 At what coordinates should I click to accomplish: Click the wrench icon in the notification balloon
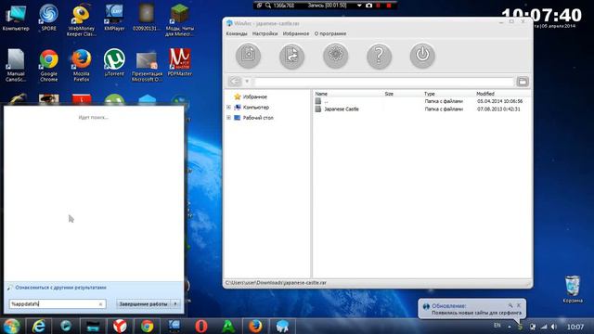coord(510,305)
